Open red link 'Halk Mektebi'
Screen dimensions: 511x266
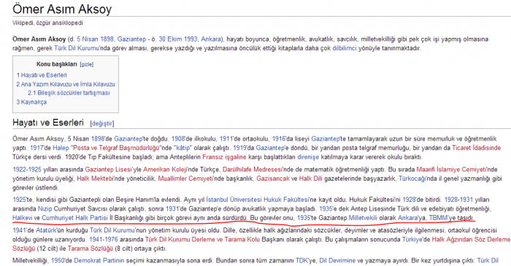95,179
